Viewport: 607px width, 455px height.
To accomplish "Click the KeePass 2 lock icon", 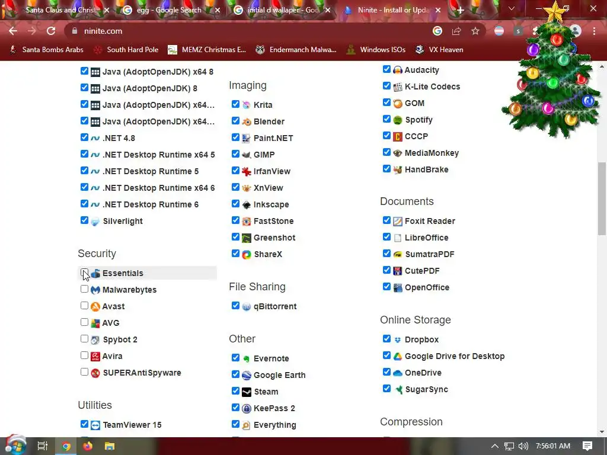I will (246, 409).
